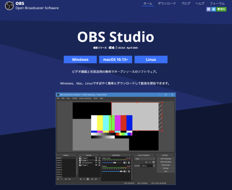Screen dimensions: 232x190
Task: Click Exit in Controls panel
Action: click(x=166, y=171)
